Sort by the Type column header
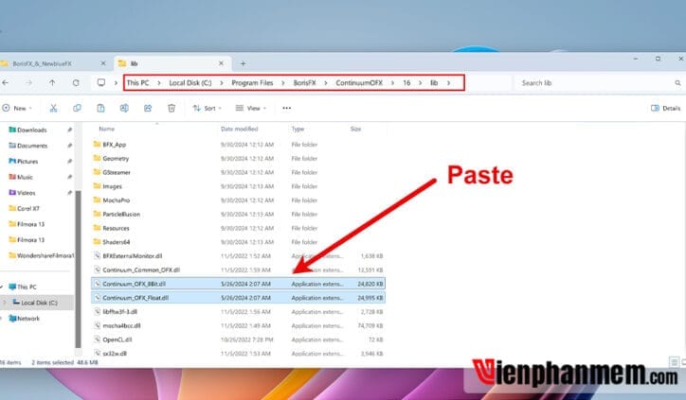The height and width of the screenshot is (400, 686). pos(298,129)
